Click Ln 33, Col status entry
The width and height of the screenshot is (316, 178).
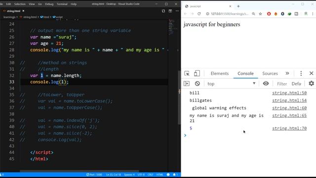pyautogui.click(x=114, y=175)
